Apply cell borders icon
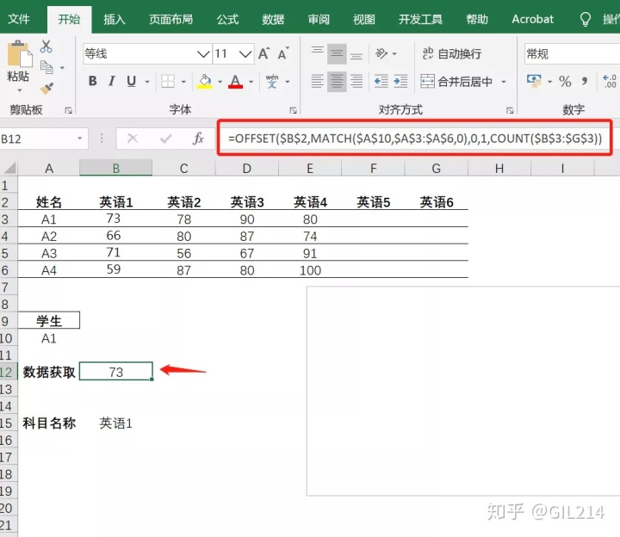Viewport: 620px width, 537px height. click(168, 82)
